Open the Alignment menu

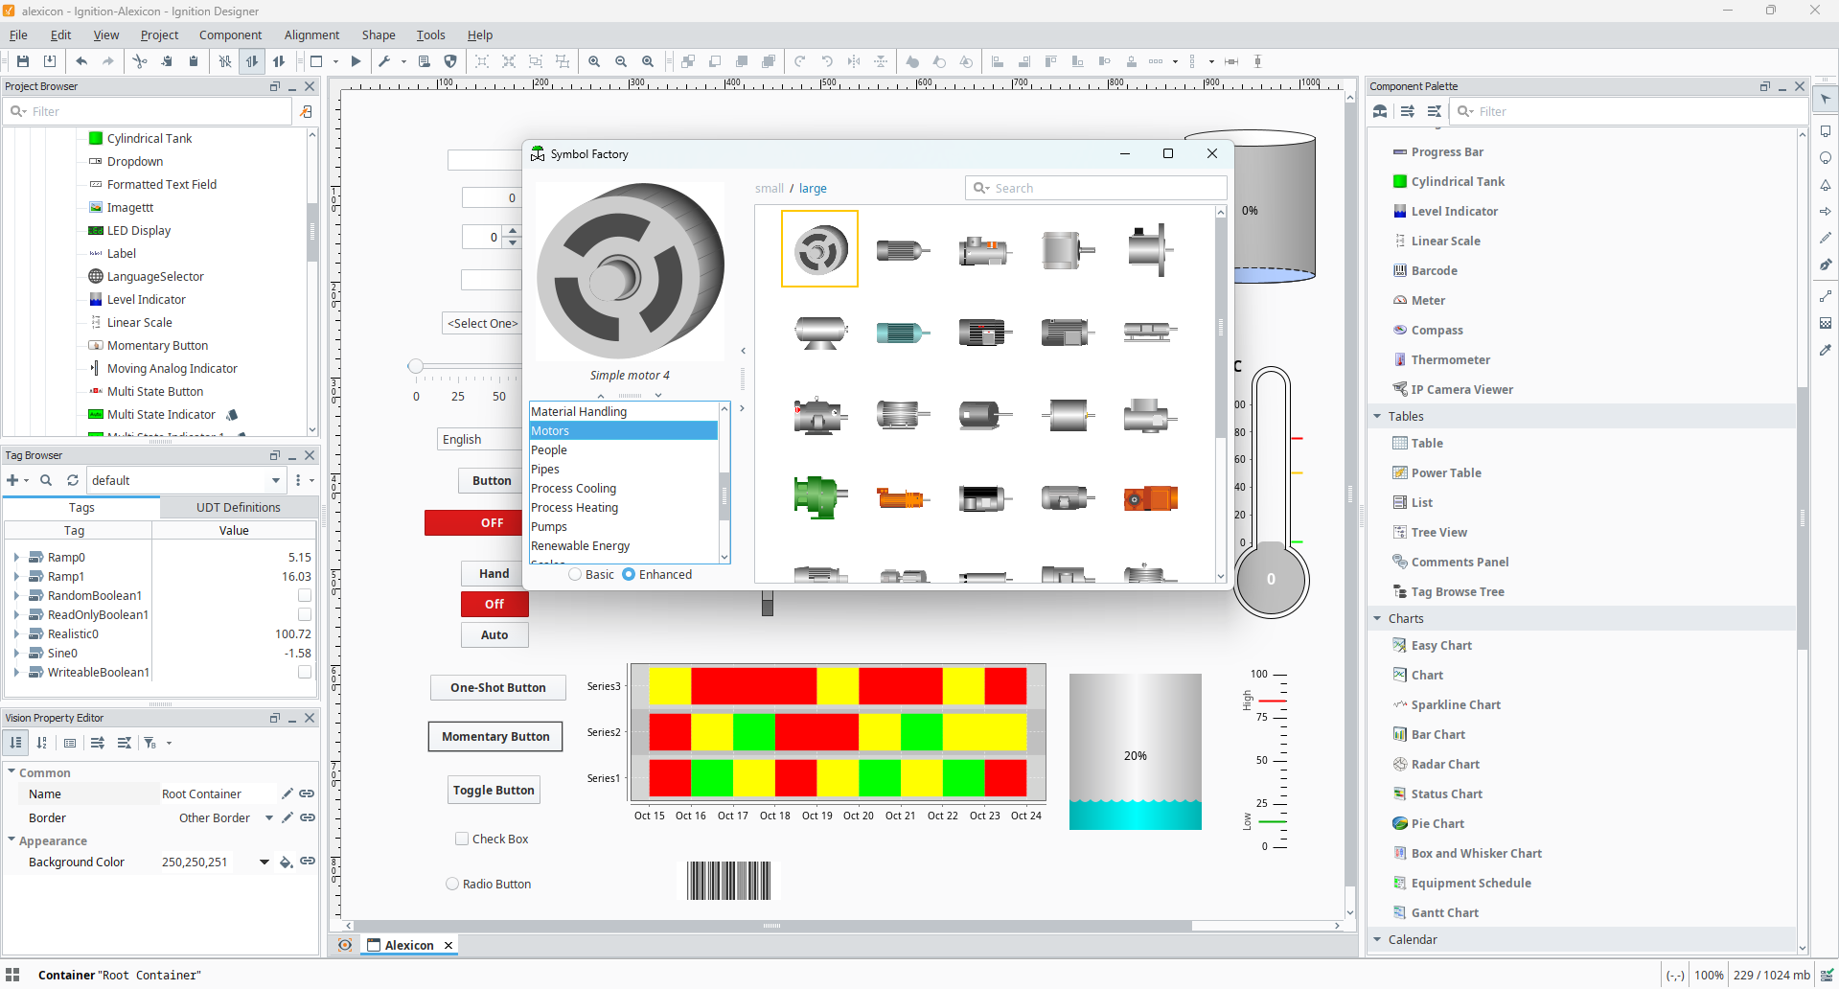[311, 34]
